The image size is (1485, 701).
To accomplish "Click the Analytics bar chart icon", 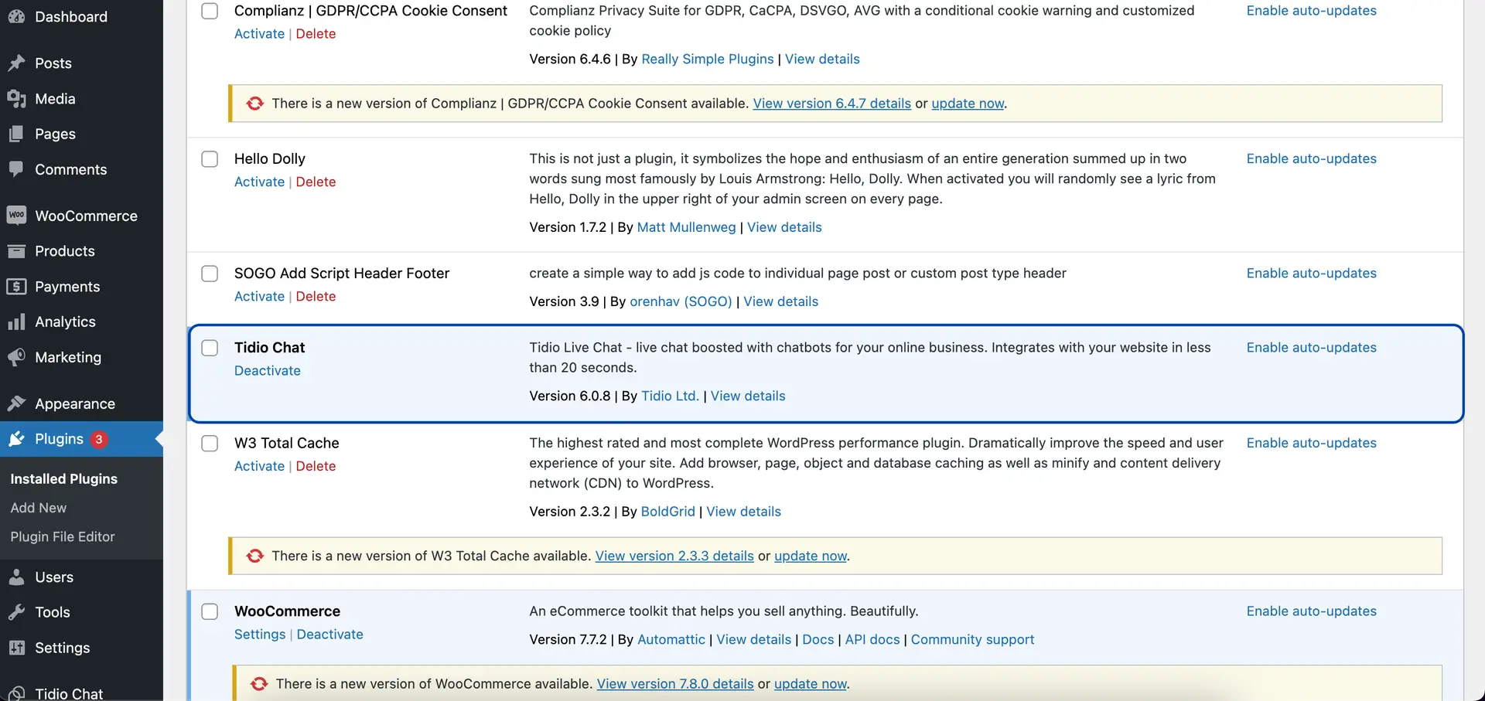I will click(x=16, y=322).
